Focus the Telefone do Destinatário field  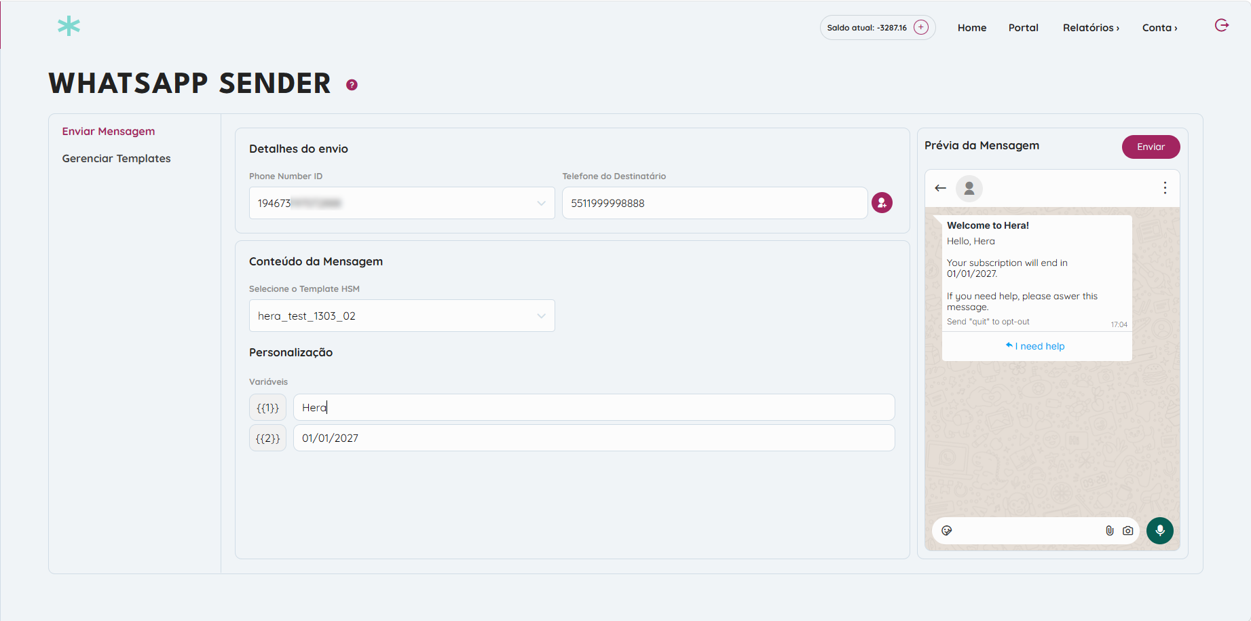click(x=715, y=203)
